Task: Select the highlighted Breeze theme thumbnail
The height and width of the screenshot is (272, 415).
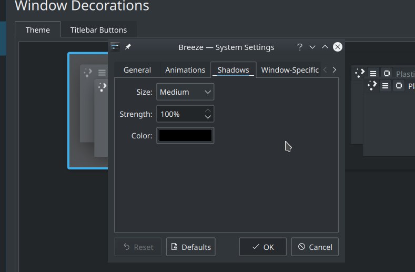Action: click(x=88, y=110)
